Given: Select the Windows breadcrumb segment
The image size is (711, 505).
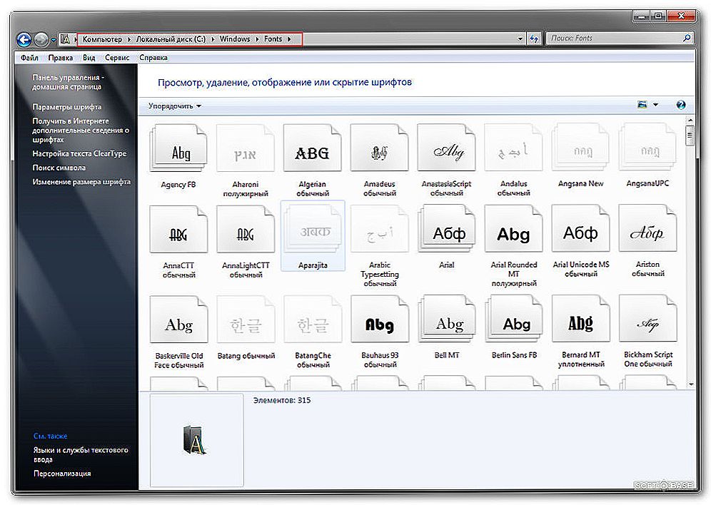Looking at the screenshot, I should point(235,39).
